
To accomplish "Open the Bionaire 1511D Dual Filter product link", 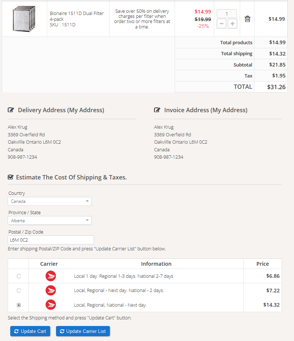I will (x=77, y=16).
